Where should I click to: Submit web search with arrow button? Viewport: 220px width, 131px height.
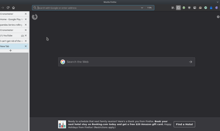tap(190, 62)
